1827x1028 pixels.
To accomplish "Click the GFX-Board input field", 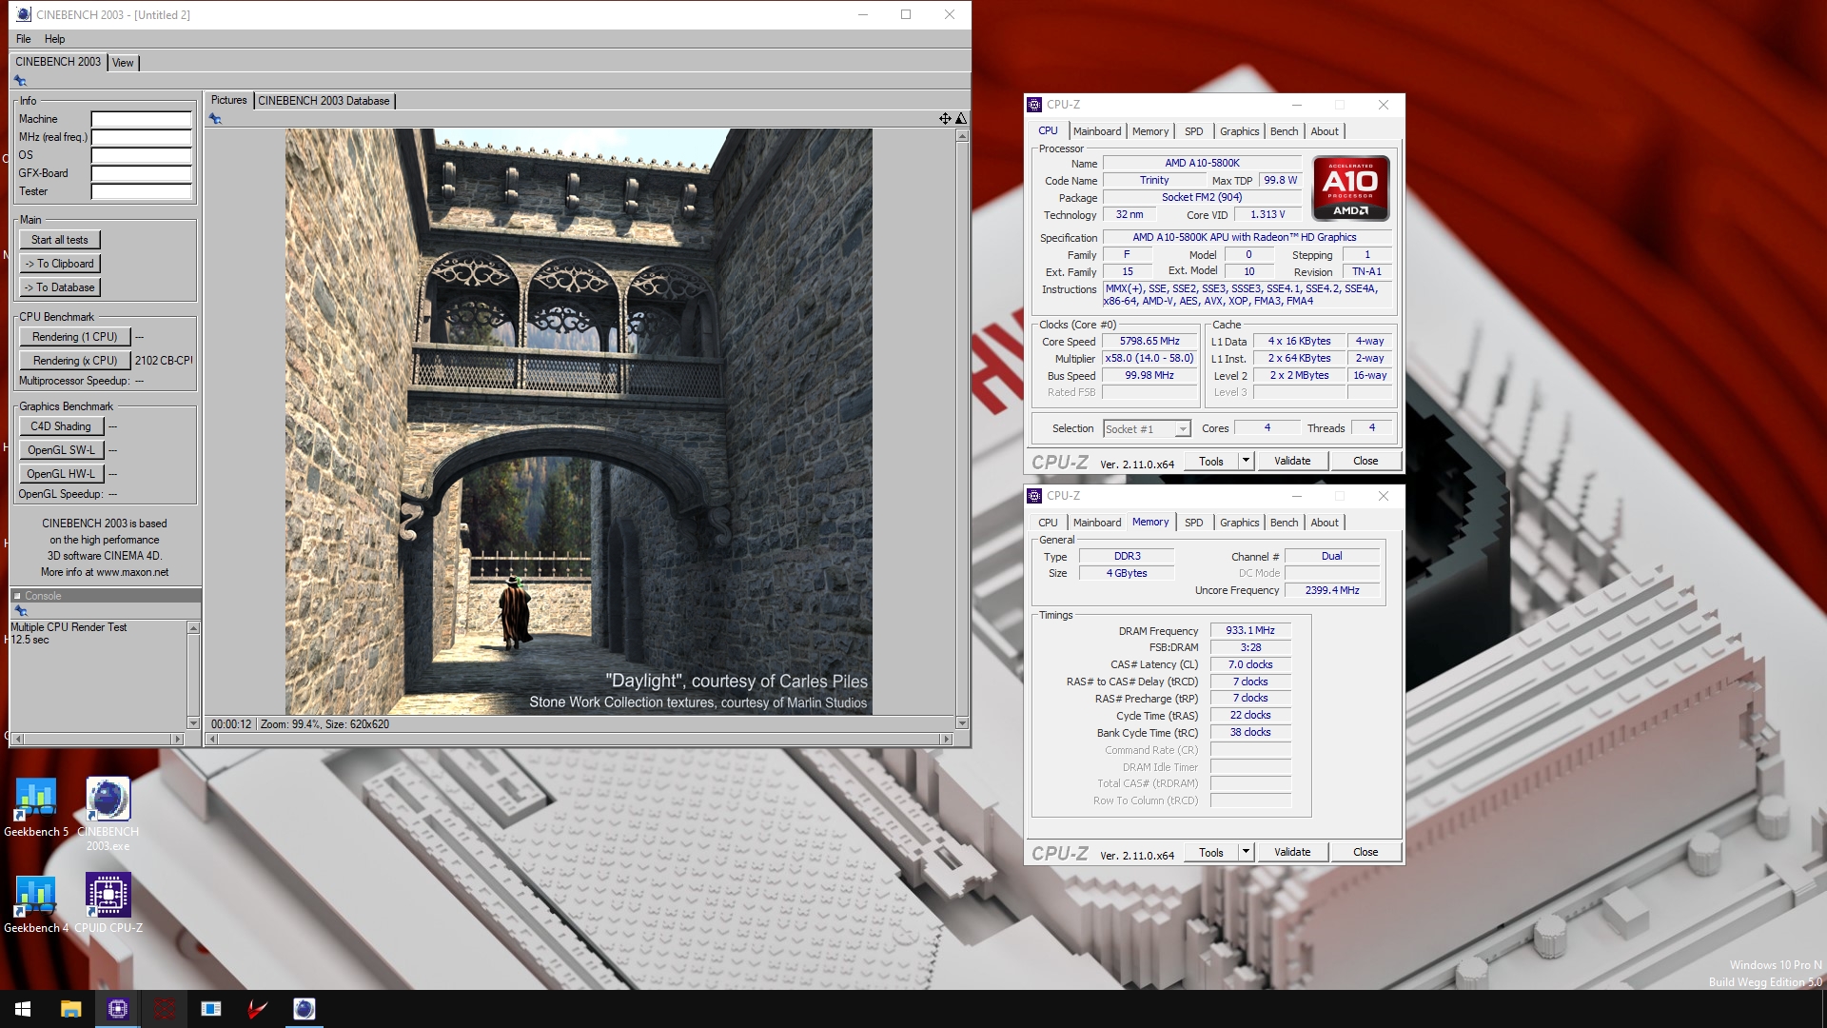I will (x=142, y=174).
